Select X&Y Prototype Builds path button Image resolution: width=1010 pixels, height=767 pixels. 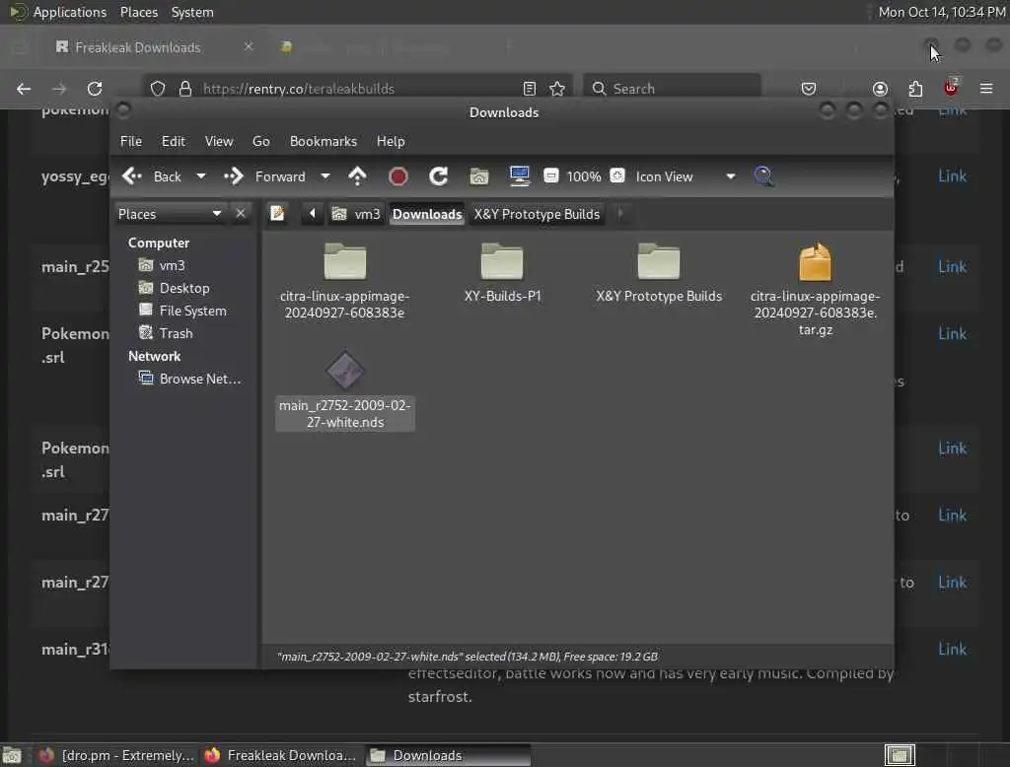click(537, 214)
